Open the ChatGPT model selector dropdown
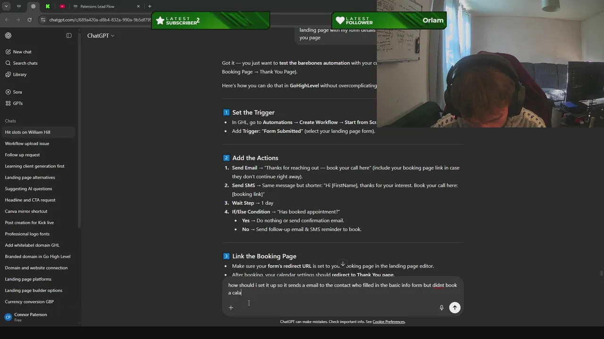604x339 pixels. [101, 36]
